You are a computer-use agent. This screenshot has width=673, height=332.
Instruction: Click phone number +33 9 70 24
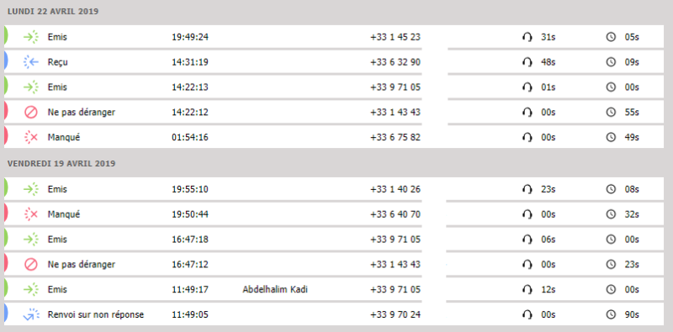pyautogui.click(x=395, y=315)
